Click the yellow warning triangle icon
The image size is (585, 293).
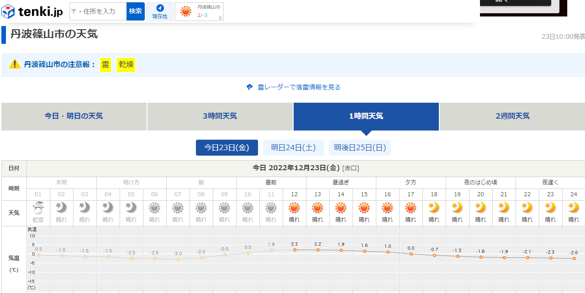[x=15, y=64]
